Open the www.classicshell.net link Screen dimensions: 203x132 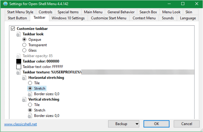coord(21,124)
